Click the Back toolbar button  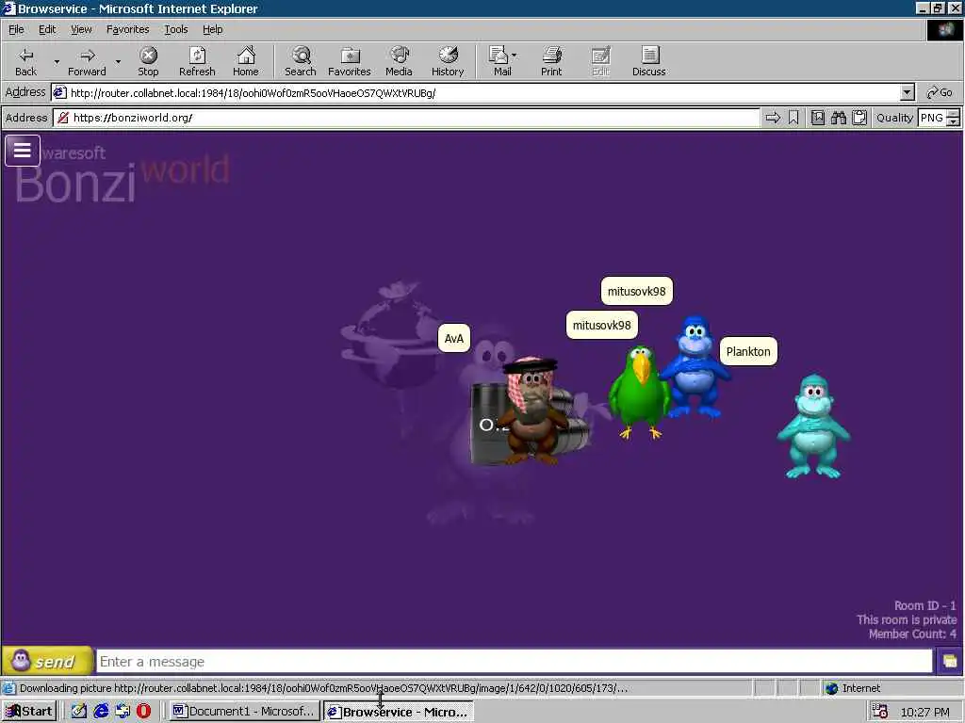click(x=25, y=61)
